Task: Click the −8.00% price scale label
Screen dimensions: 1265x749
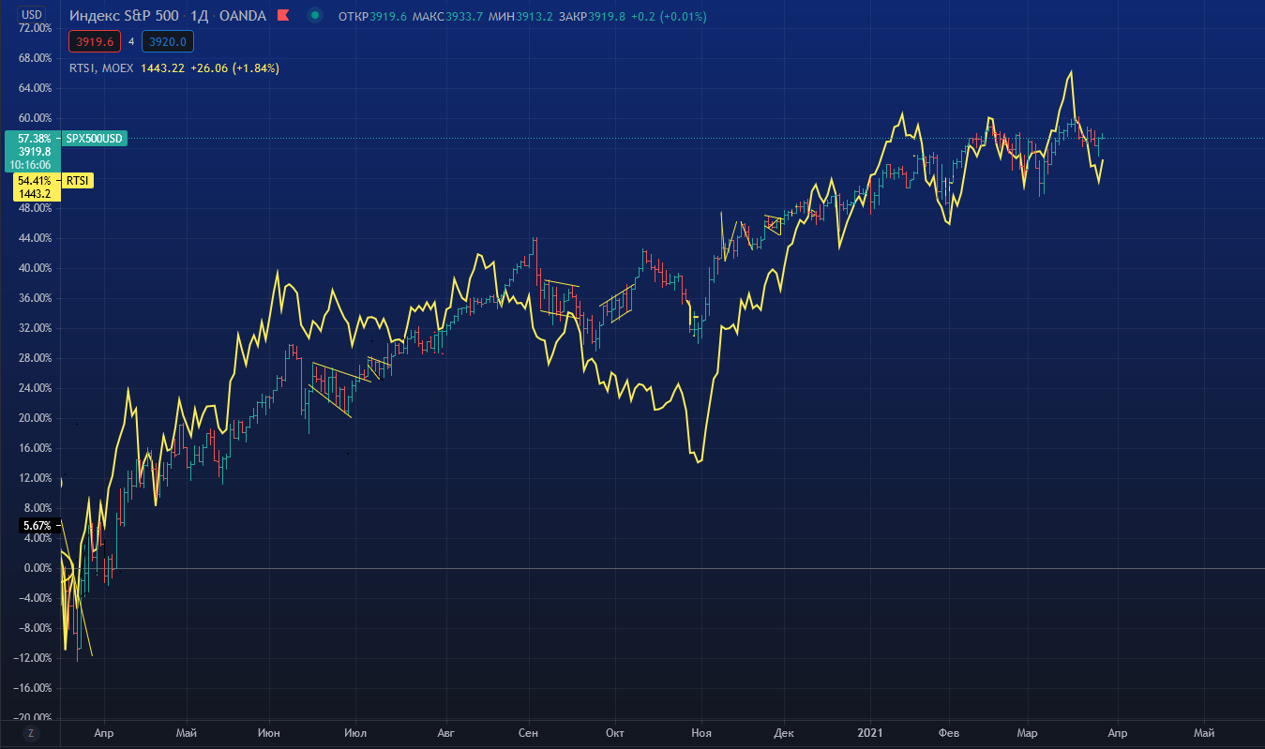Action: [x=35, y=628]
